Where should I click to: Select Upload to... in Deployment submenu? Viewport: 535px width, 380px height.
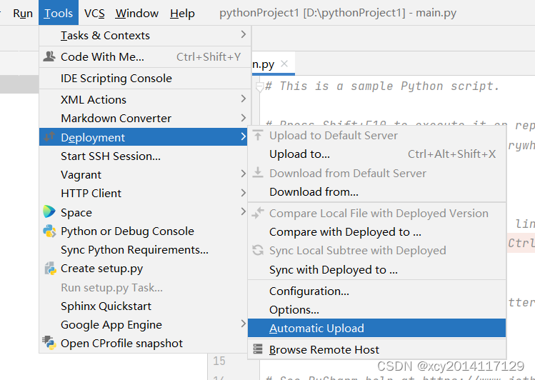[x=299, y=154]
